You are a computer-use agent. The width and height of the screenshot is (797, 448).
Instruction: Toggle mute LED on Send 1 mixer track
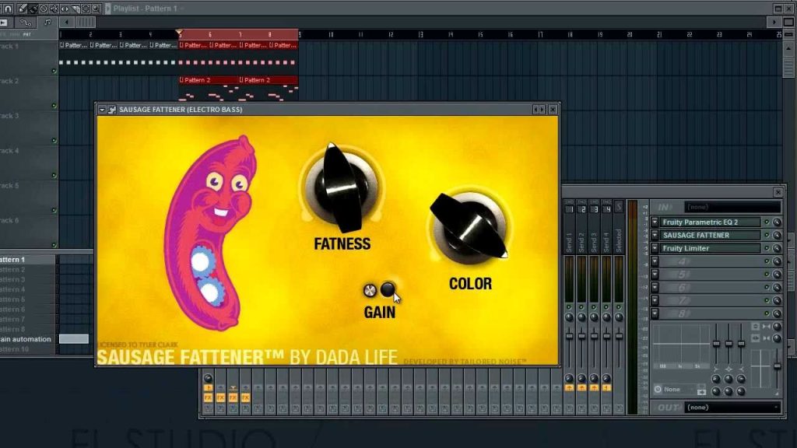(569, 308)
